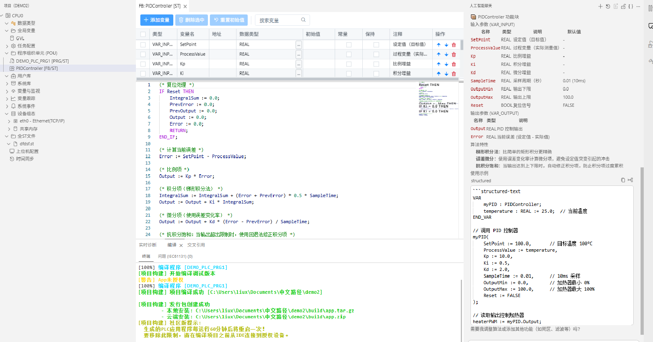Select the Kp row checkbox
653x342 pixels.
tap(143, 64)
